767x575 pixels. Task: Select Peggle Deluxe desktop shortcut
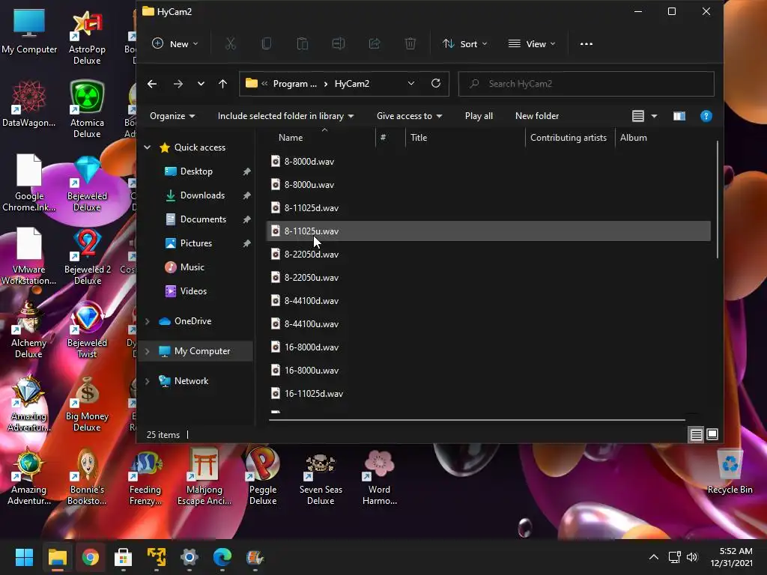click(263, 475)
